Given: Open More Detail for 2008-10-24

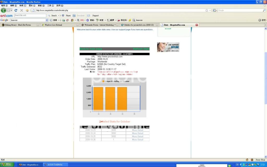Looking at the screenshot, I should point(138,133).
